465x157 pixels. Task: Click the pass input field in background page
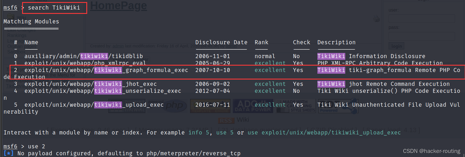(422, 36)
